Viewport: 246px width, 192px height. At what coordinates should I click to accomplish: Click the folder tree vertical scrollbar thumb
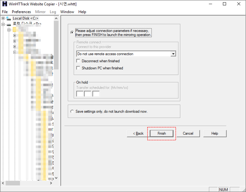[x=56, y=45]
